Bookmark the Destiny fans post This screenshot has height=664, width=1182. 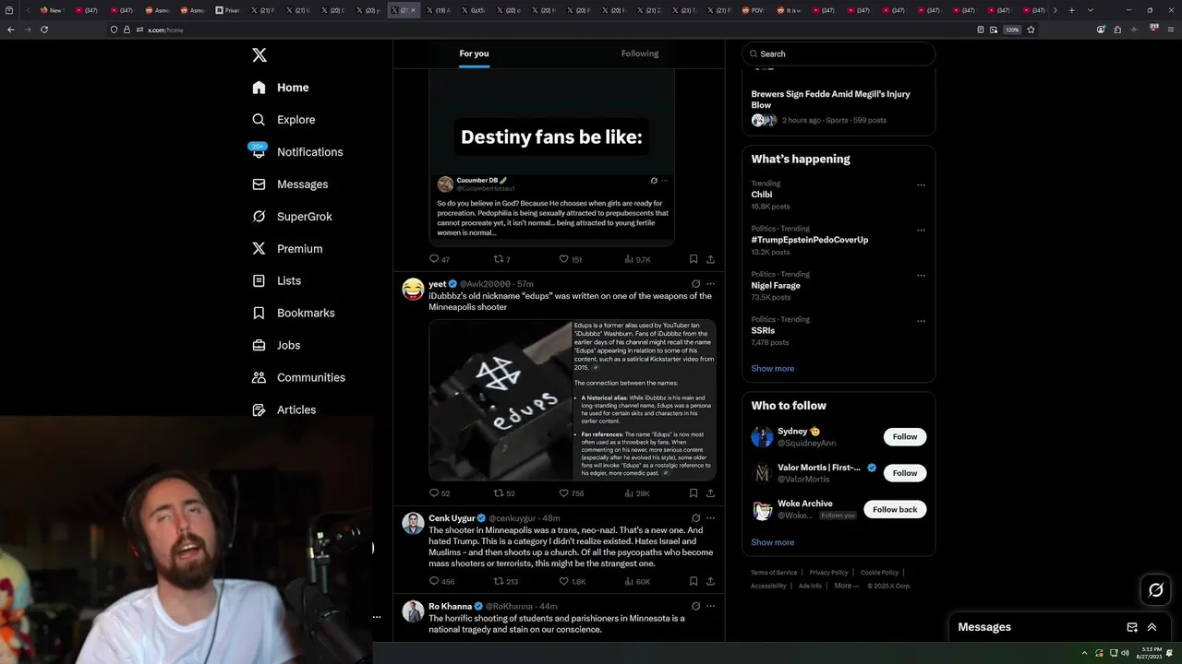(694, 259)
